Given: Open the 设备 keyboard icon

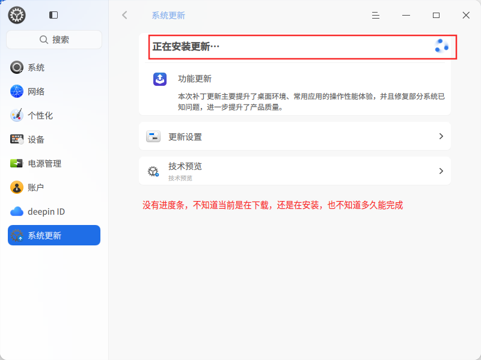Looking at the screenshot, I should pyautogui.click(x=17, y=139).
